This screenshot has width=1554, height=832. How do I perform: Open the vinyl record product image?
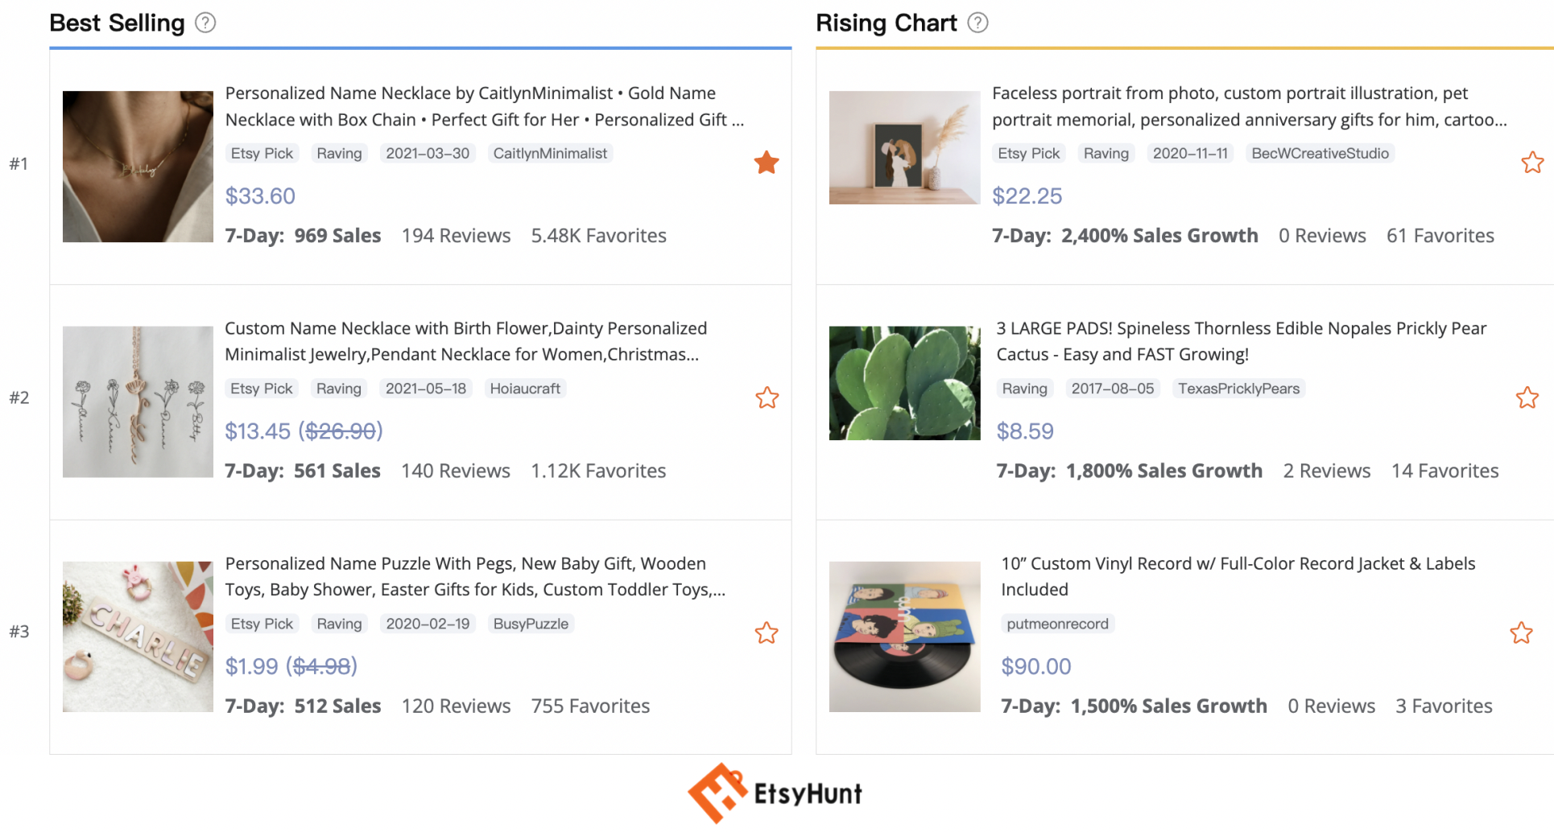[x=904, y=636]
